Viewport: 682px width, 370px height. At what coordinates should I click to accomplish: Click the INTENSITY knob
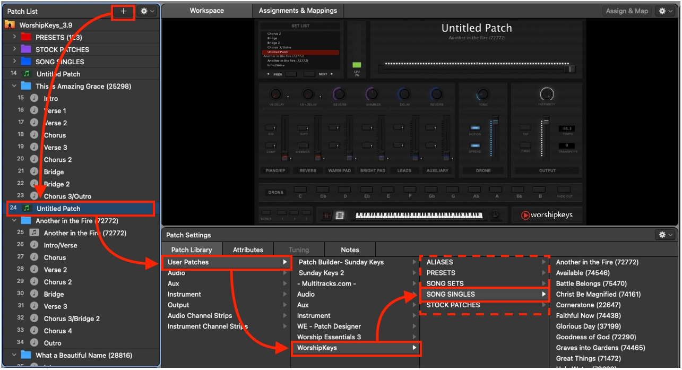click(x=547, y=94)
